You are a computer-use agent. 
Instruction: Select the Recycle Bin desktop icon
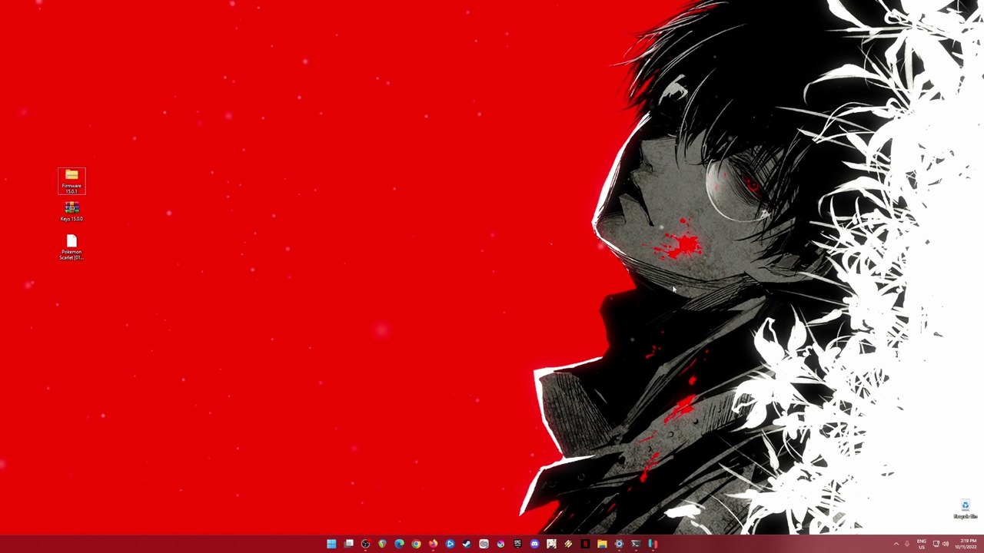tap(965, 508)
